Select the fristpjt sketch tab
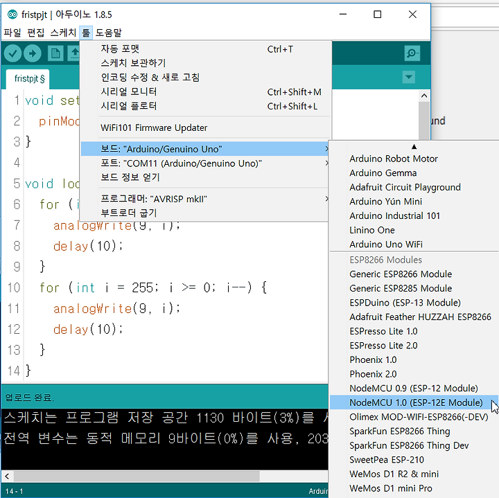The height and width of the screenshot is (498, 499). point(29,78)
